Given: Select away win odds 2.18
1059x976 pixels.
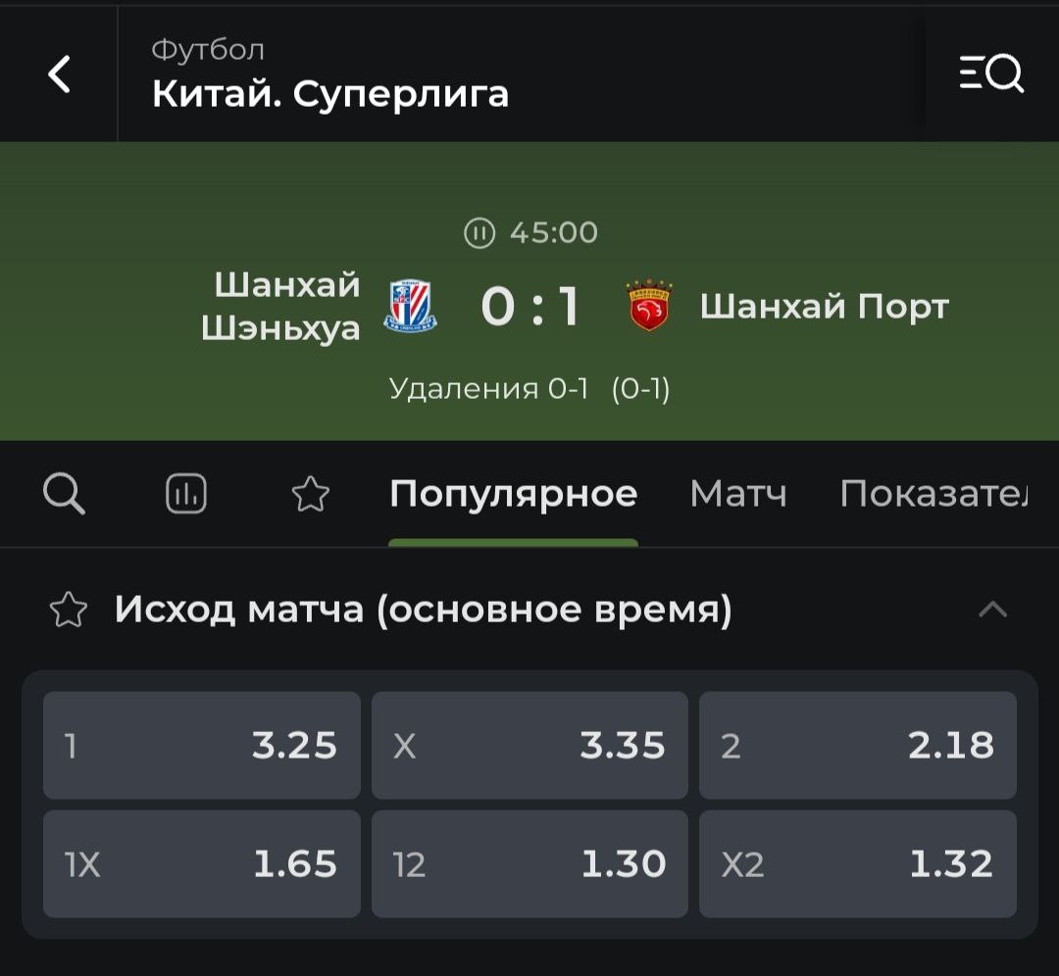Looking at the screenshot, I should tap(857, 746).
